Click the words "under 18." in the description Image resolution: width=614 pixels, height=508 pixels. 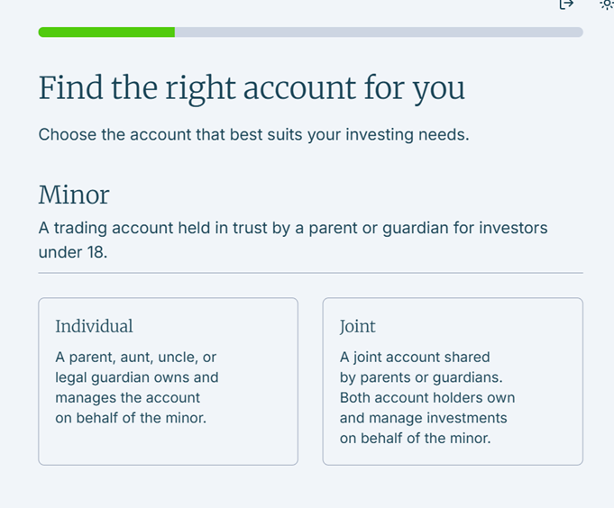point(72,252)
